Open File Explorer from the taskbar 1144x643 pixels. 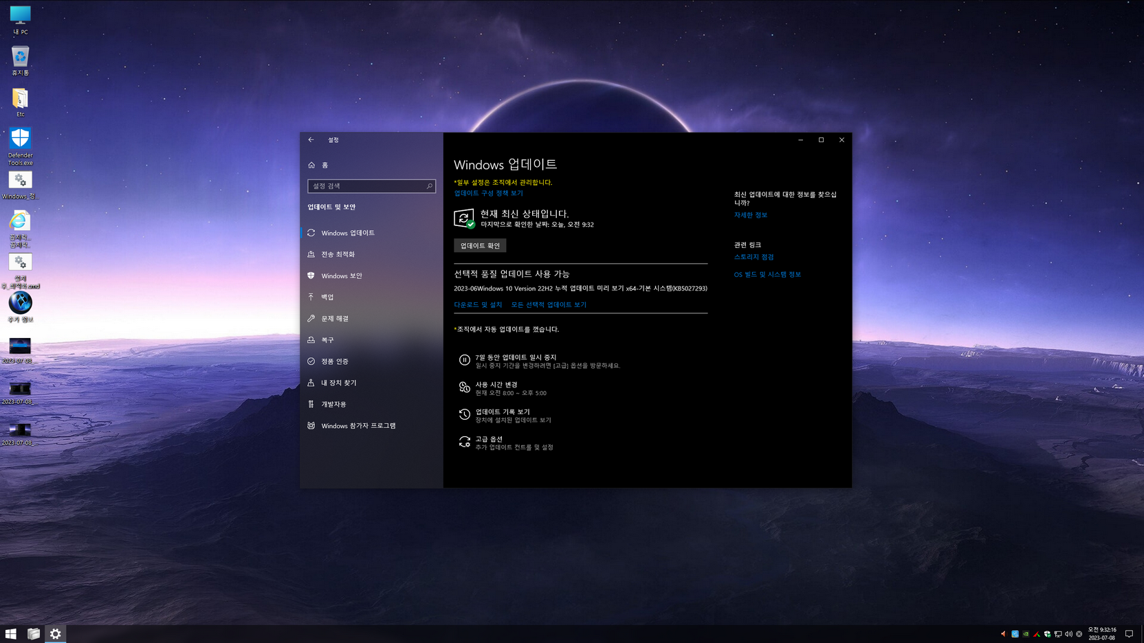(33, 634)
